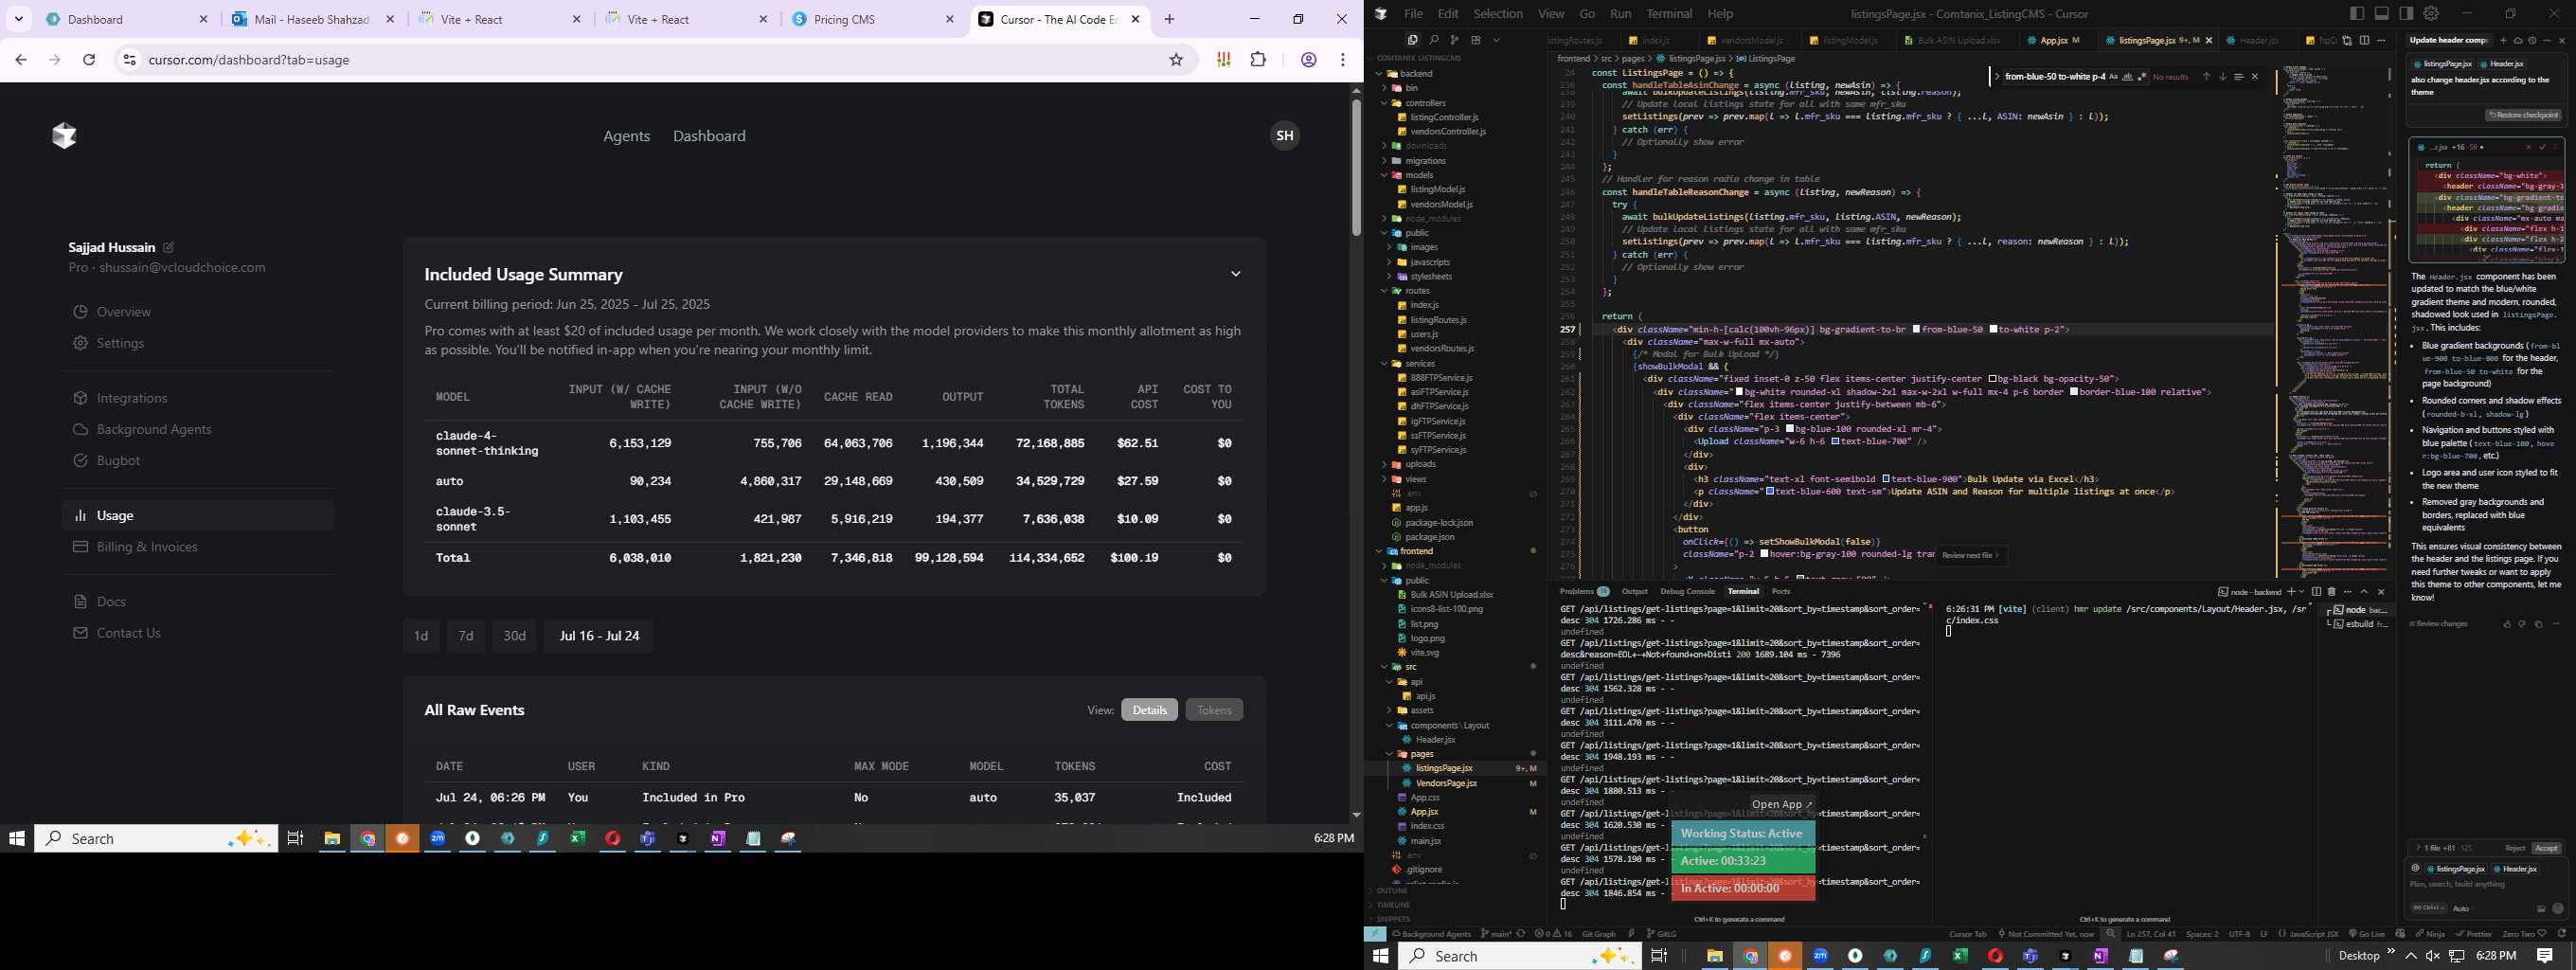Open Extensions icon in Cursor sidebar header
Image resolution: width=2576 pixels, height=970 pixels.
pyautogui.click(x=1475, y=40)
